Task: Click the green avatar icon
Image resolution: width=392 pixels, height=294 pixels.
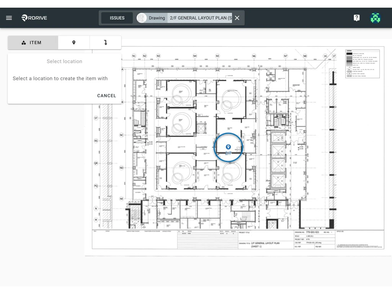Action: pyautogui.click(x=375, y=18)
